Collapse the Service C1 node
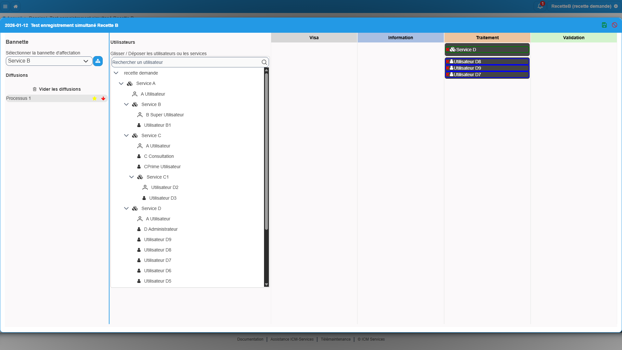This screenshot has width=622, height=350. pos(132,177)
